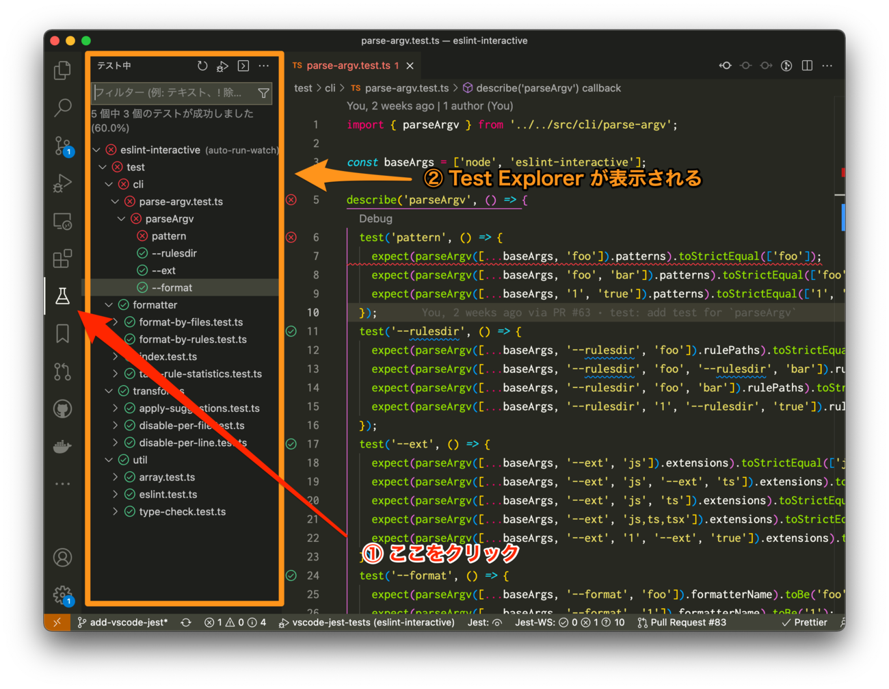Open editor more actions menu
The height and width of the screenshot is (689, 889).
(827, 66)
